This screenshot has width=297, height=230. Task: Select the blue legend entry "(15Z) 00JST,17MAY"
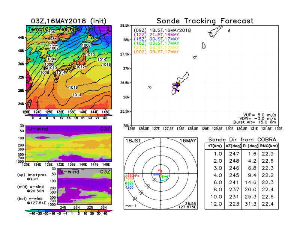(x=156, y=39)
